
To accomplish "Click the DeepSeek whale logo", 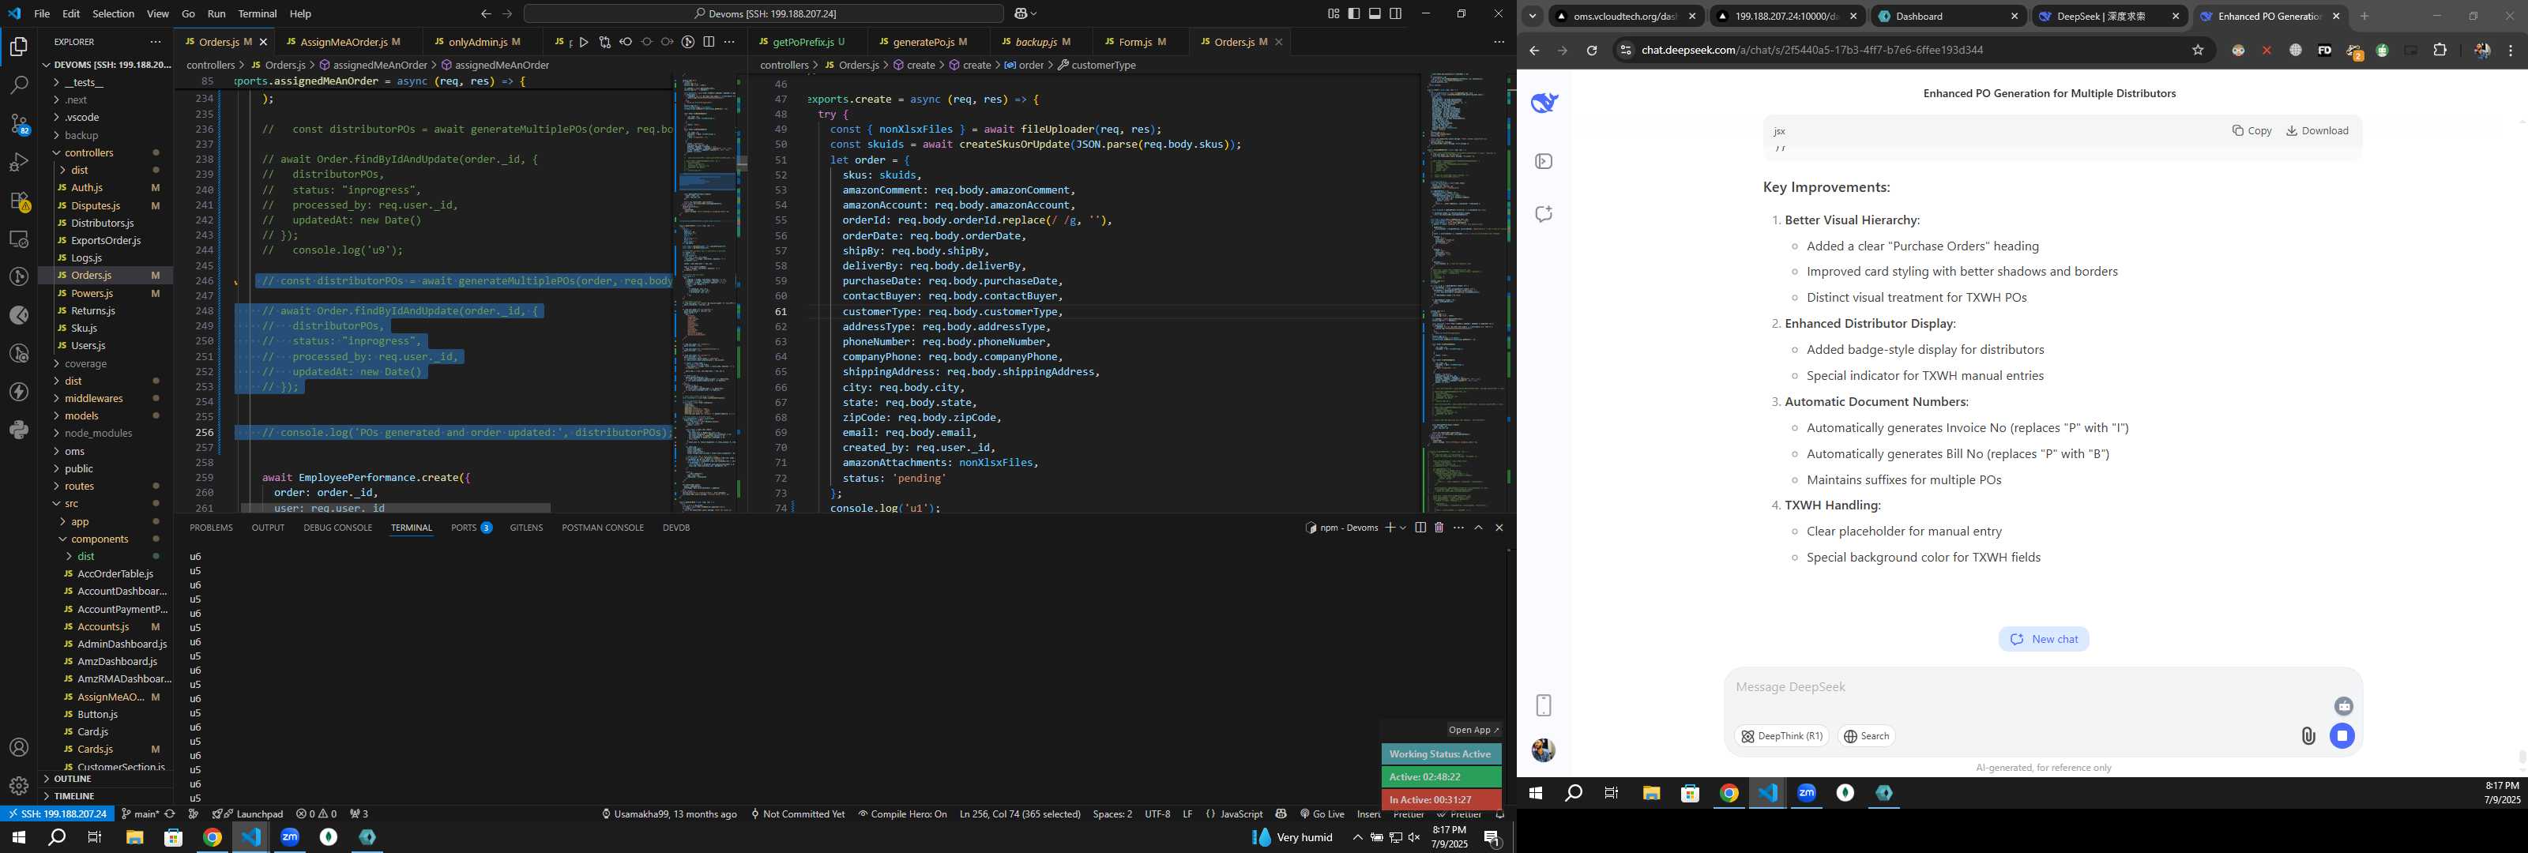I will pos(1544,102).
